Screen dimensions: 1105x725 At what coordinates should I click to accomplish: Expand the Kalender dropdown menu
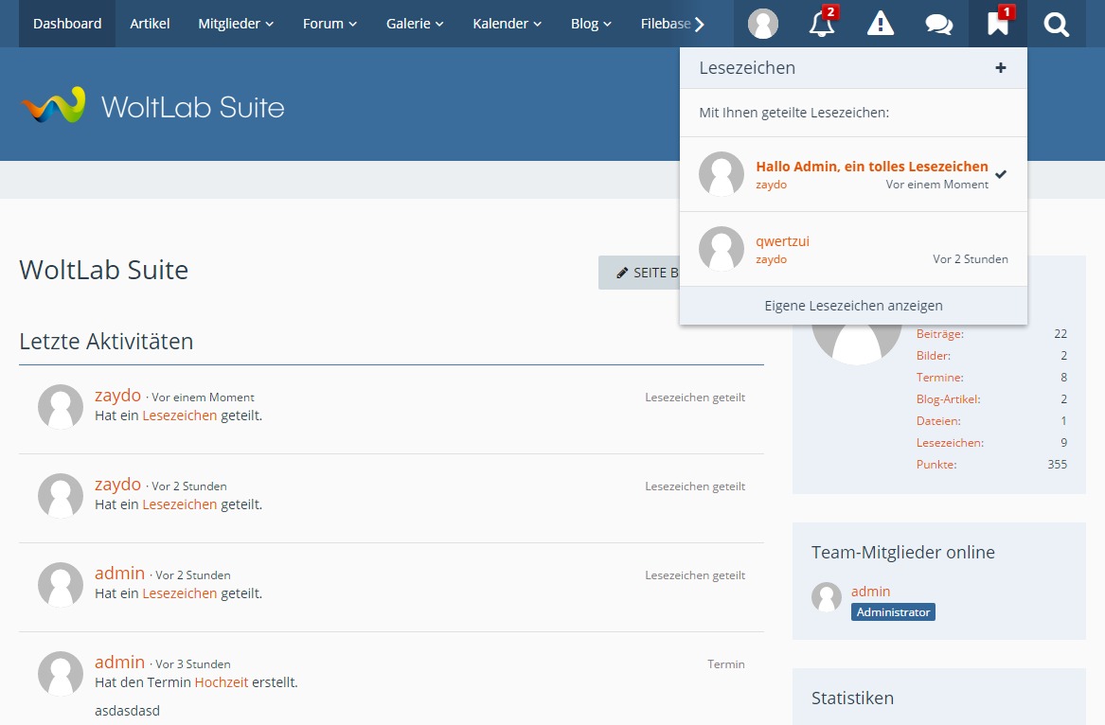tap(507, 24)
